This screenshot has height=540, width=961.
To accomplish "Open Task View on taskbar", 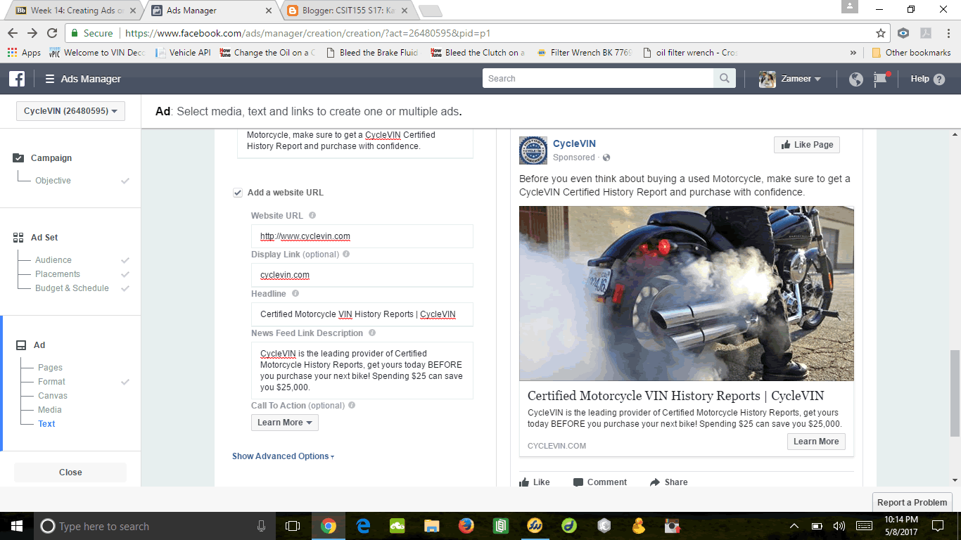I will 293,526.
